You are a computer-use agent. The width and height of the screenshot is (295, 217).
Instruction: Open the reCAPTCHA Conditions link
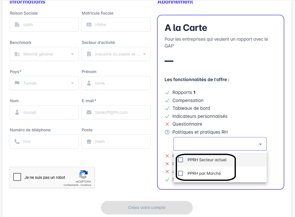[86, 185]
